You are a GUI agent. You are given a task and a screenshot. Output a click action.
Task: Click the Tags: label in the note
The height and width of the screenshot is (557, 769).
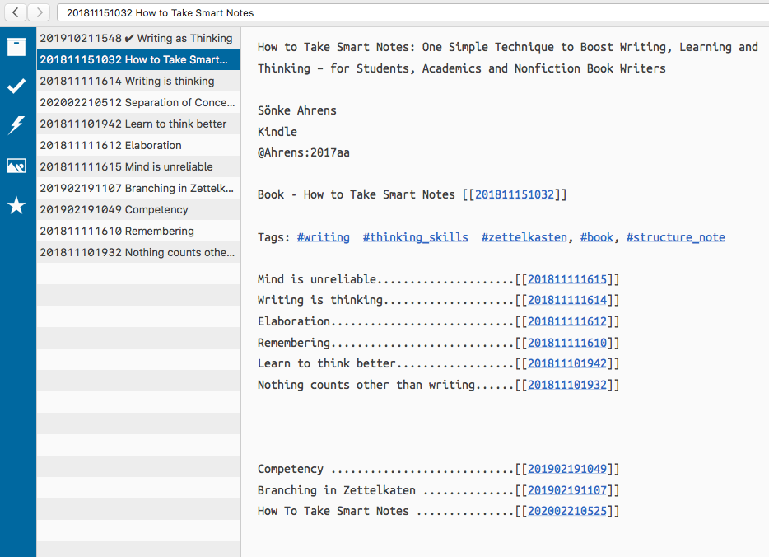273,237
